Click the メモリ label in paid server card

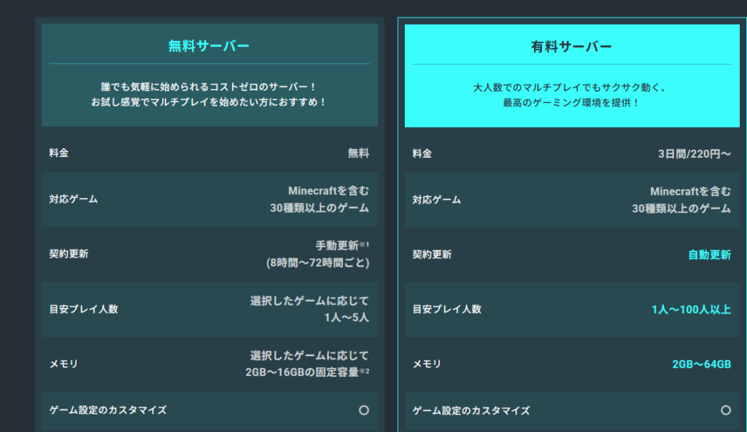pyautogui.click(x=427, y=364)
